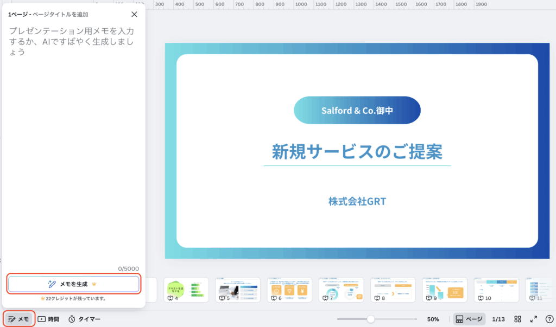
Task: Select the page 8 thumbnail
Action: (x=393, y=290)
